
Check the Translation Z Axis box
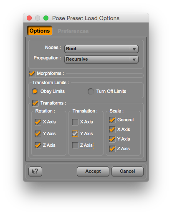tap(75, 146)
